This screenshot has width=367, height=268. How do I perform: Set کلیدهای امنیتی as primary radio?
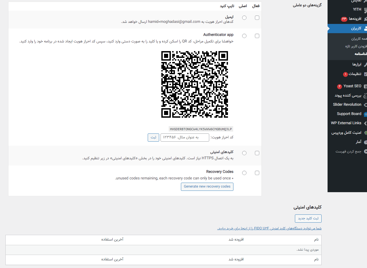(244, 153)
